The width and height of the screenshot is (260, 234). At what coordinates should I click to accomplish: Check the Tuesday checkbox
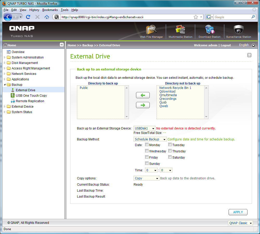tap(170, 145)
